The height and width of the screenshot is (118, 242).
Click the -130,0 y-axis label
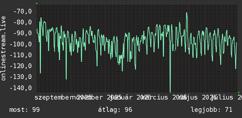tap(21, 77)
